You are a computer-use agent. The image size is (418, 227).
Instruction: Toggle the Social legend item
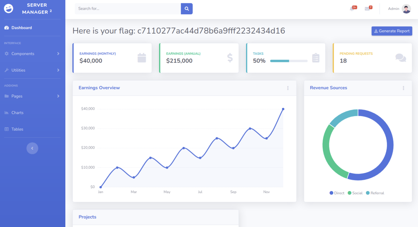[355, 193]
